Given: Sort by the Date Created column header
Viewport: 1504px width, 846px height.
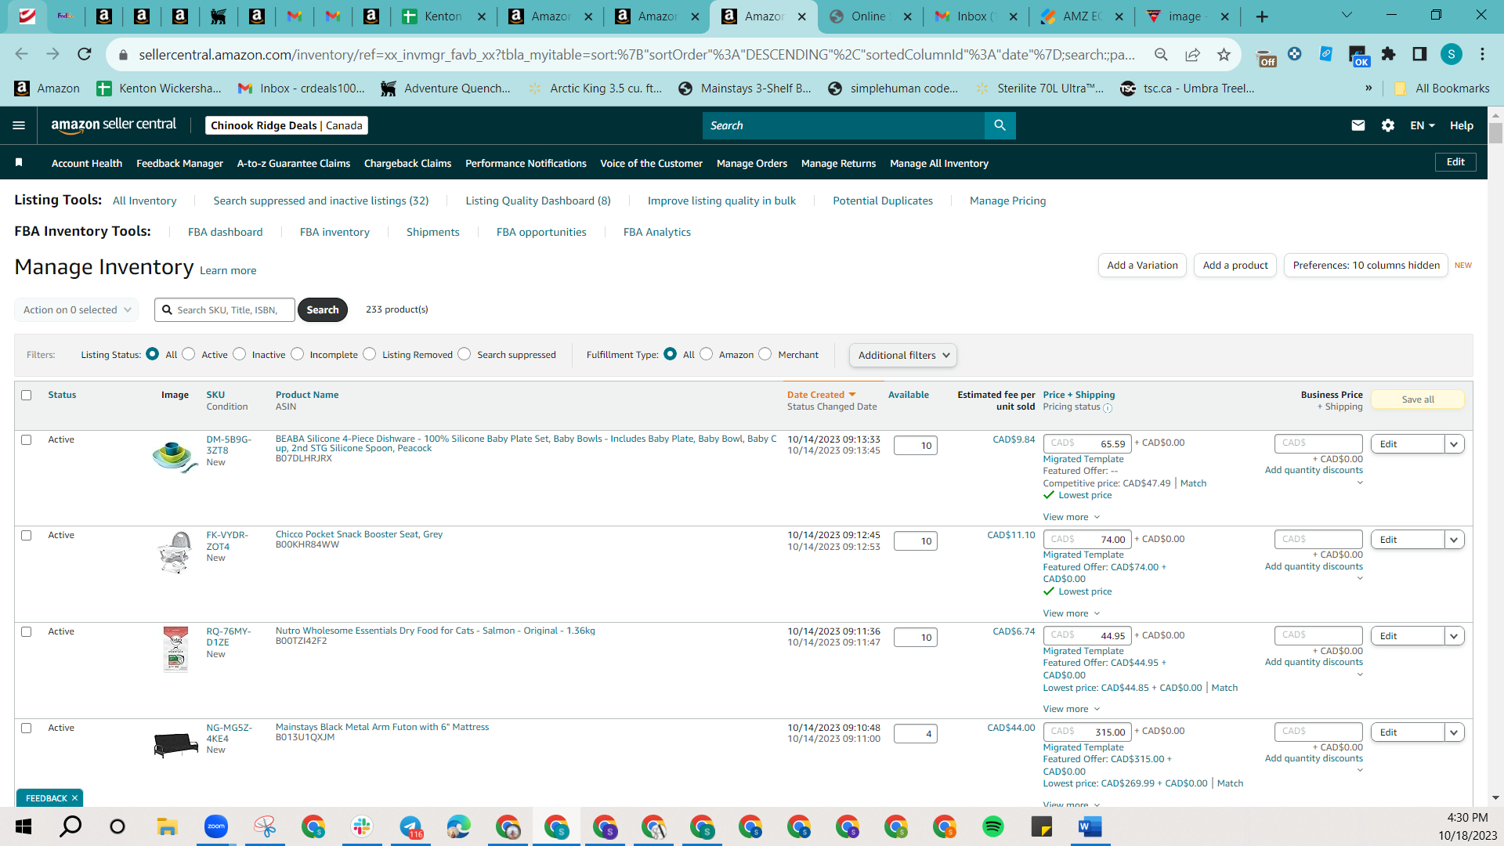Looking at the screenshot, I should point(821,395).
